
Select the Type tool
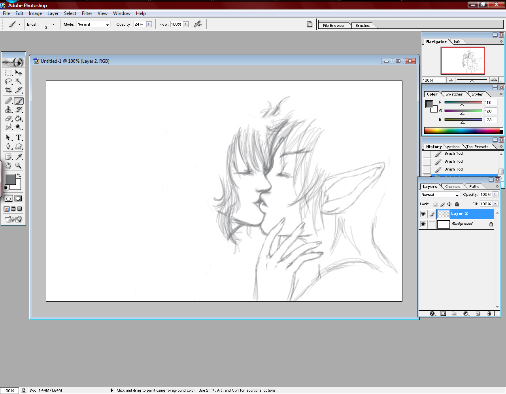[18, 137]
